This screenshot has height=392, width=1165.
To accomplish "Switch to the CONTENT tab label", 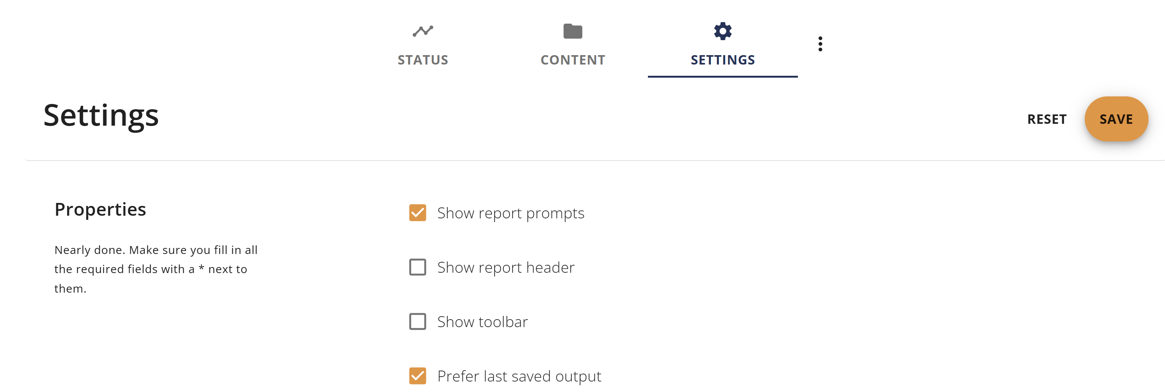I will click(x=573, y=60).
